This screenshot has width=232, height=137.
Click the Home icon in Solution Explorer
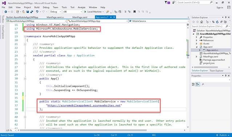(x=202, y=22)
